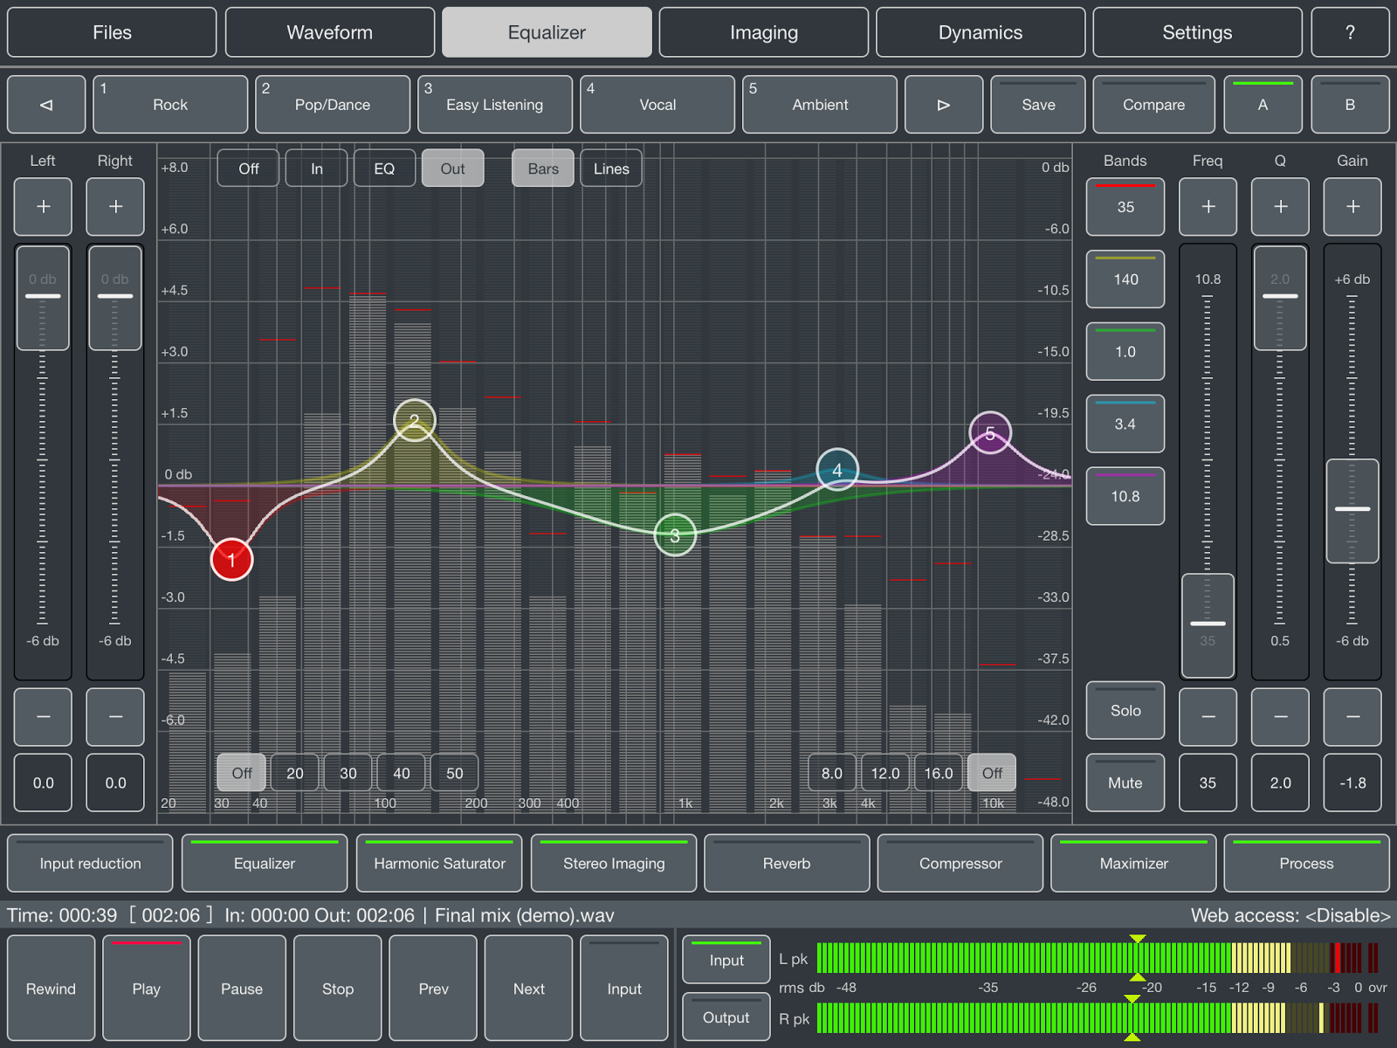Click the Q slider handle
The image size is (1397, 1048).
[x=1280, y=297]
